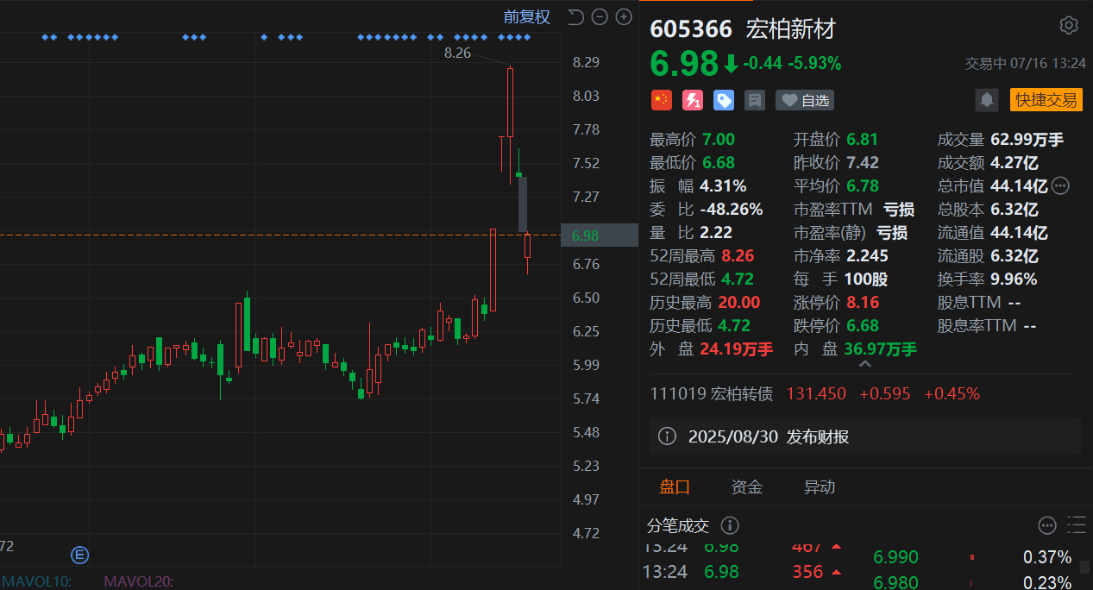The width and height of the screenshot is (1093, 590).
Task: Click the undo arrow above the chart
Action: tap(575, 16)
